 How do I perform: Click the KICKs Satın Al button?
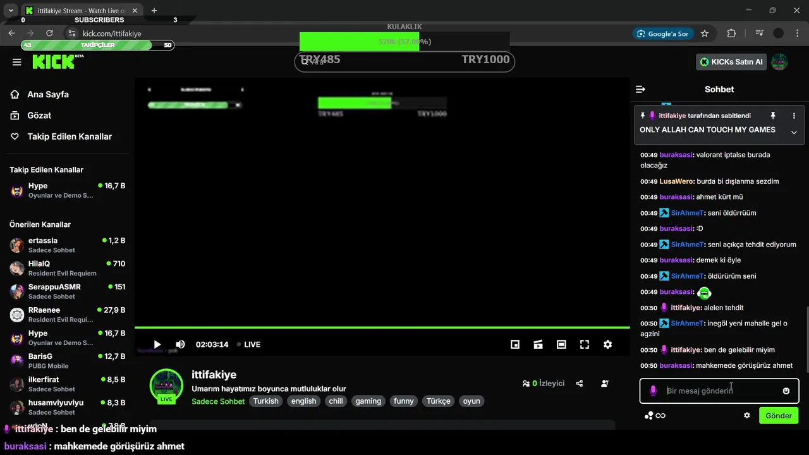pyautogui.click(x=731, y=62)
